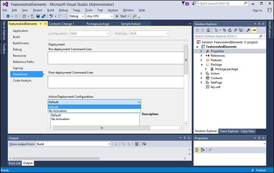Toggle Word Wrap icon in Output panel
The image size is (274, 173).
[x=144, y=144]
